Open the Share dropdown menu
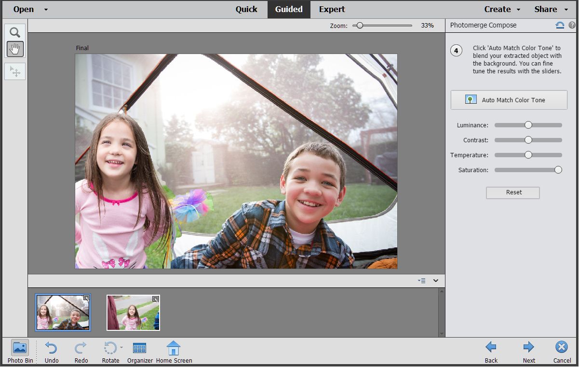The width and height of the screenshot is (579, 367). 551,9
